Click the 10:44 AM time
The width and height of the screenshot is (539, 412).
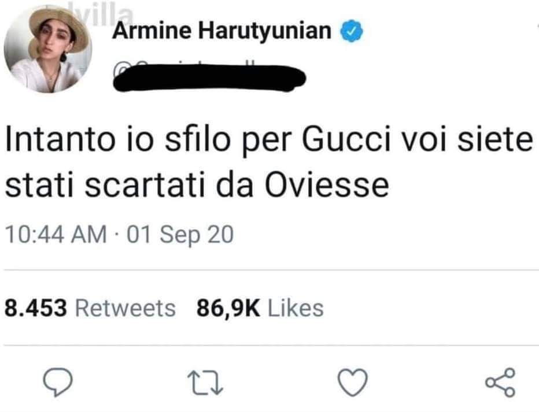pyautogui.click(x=55, y=235)
